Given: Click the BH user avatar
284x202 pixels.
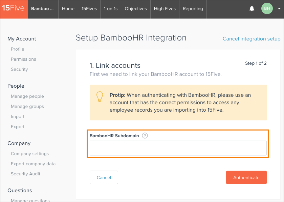Looking at the screenshot, I should pos(267,8).
